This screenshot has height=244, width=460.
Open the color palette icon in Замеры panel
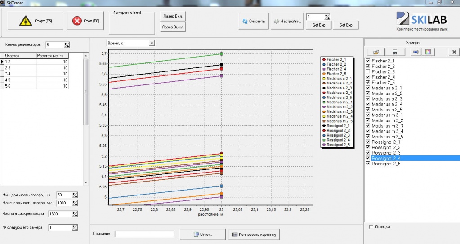[428, 52]
